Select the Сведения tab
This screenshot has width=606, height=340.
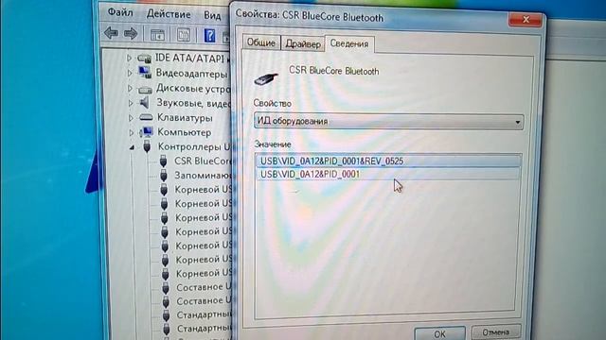(349, 43)
